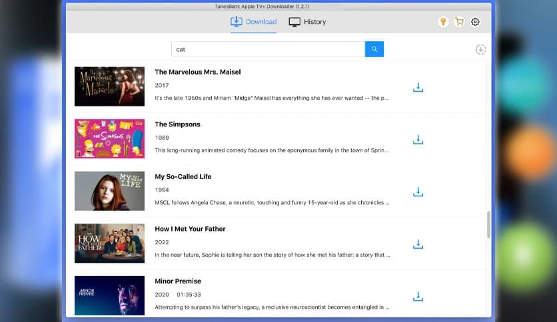Image resolution: width=557 pixels, height=322 pixels.
Task: Select title 'How I Met Your Father'
Action: 190,229
